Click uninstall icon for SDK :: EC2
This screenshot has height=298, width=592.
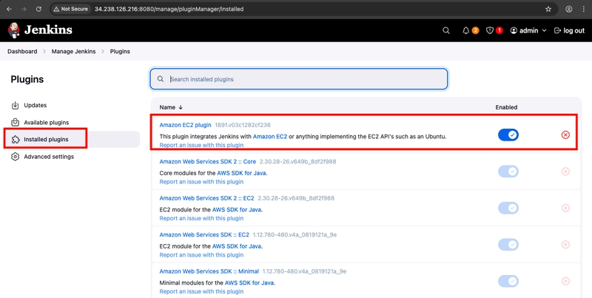[x=565, y=245]
